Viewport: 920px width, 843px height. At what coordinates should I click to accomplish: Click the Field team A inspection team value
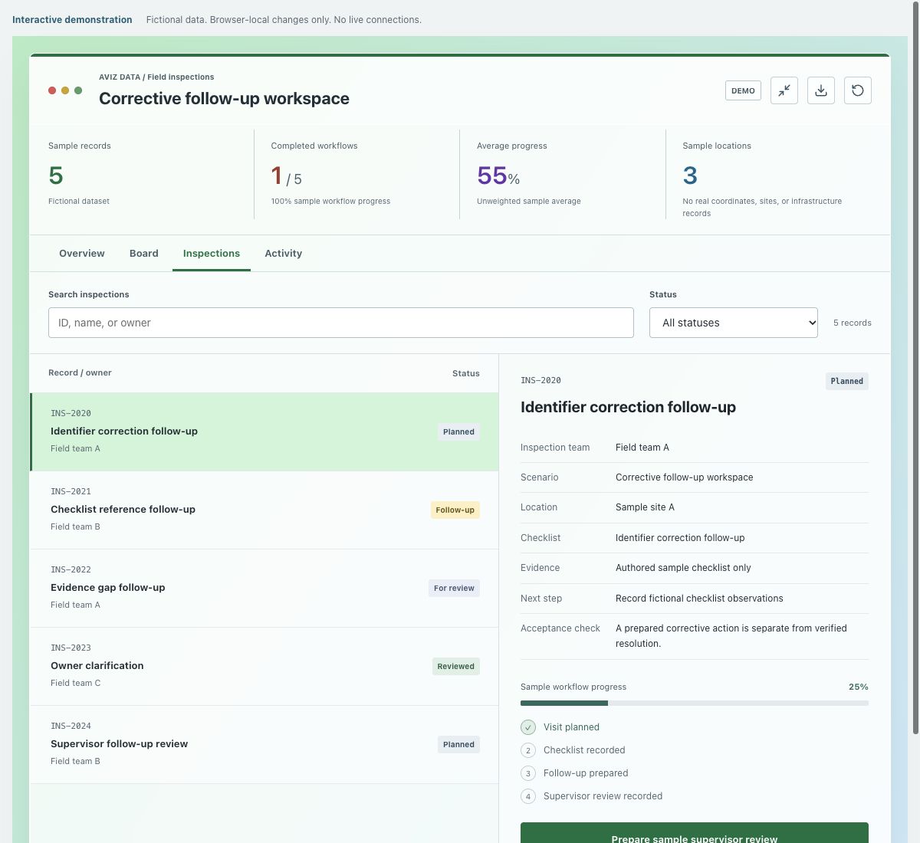tap(642, 448)
